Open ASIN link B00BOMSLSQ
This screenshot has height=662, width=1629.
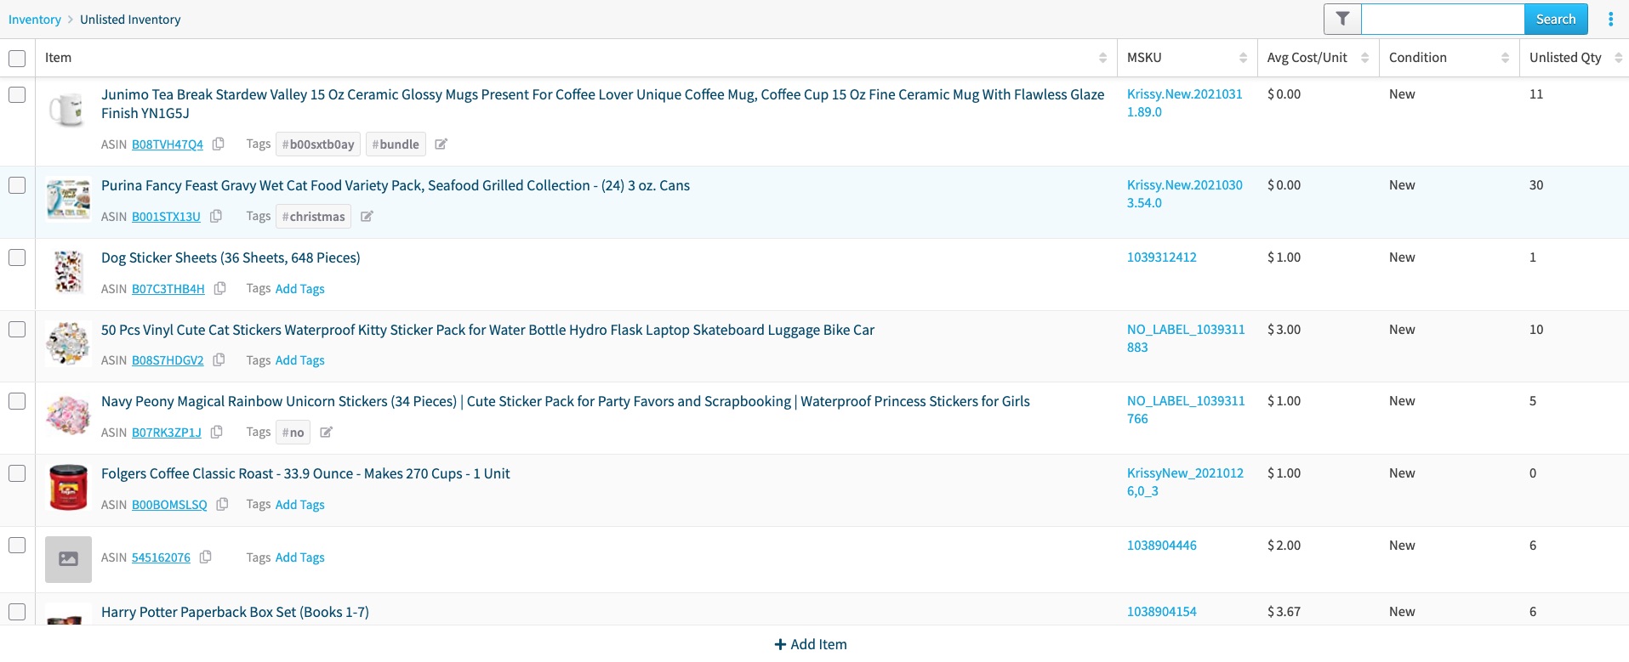tap(169, 505)
